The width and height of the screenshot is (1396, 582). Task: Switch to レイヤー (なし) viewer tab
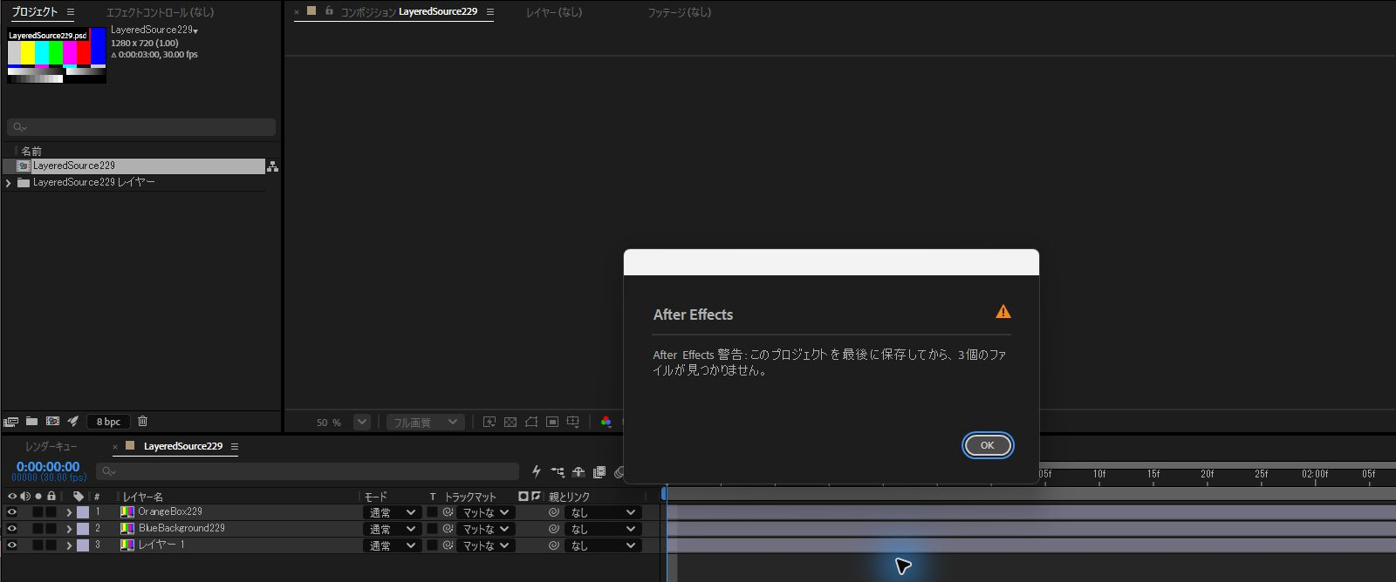tap(554, 12)
